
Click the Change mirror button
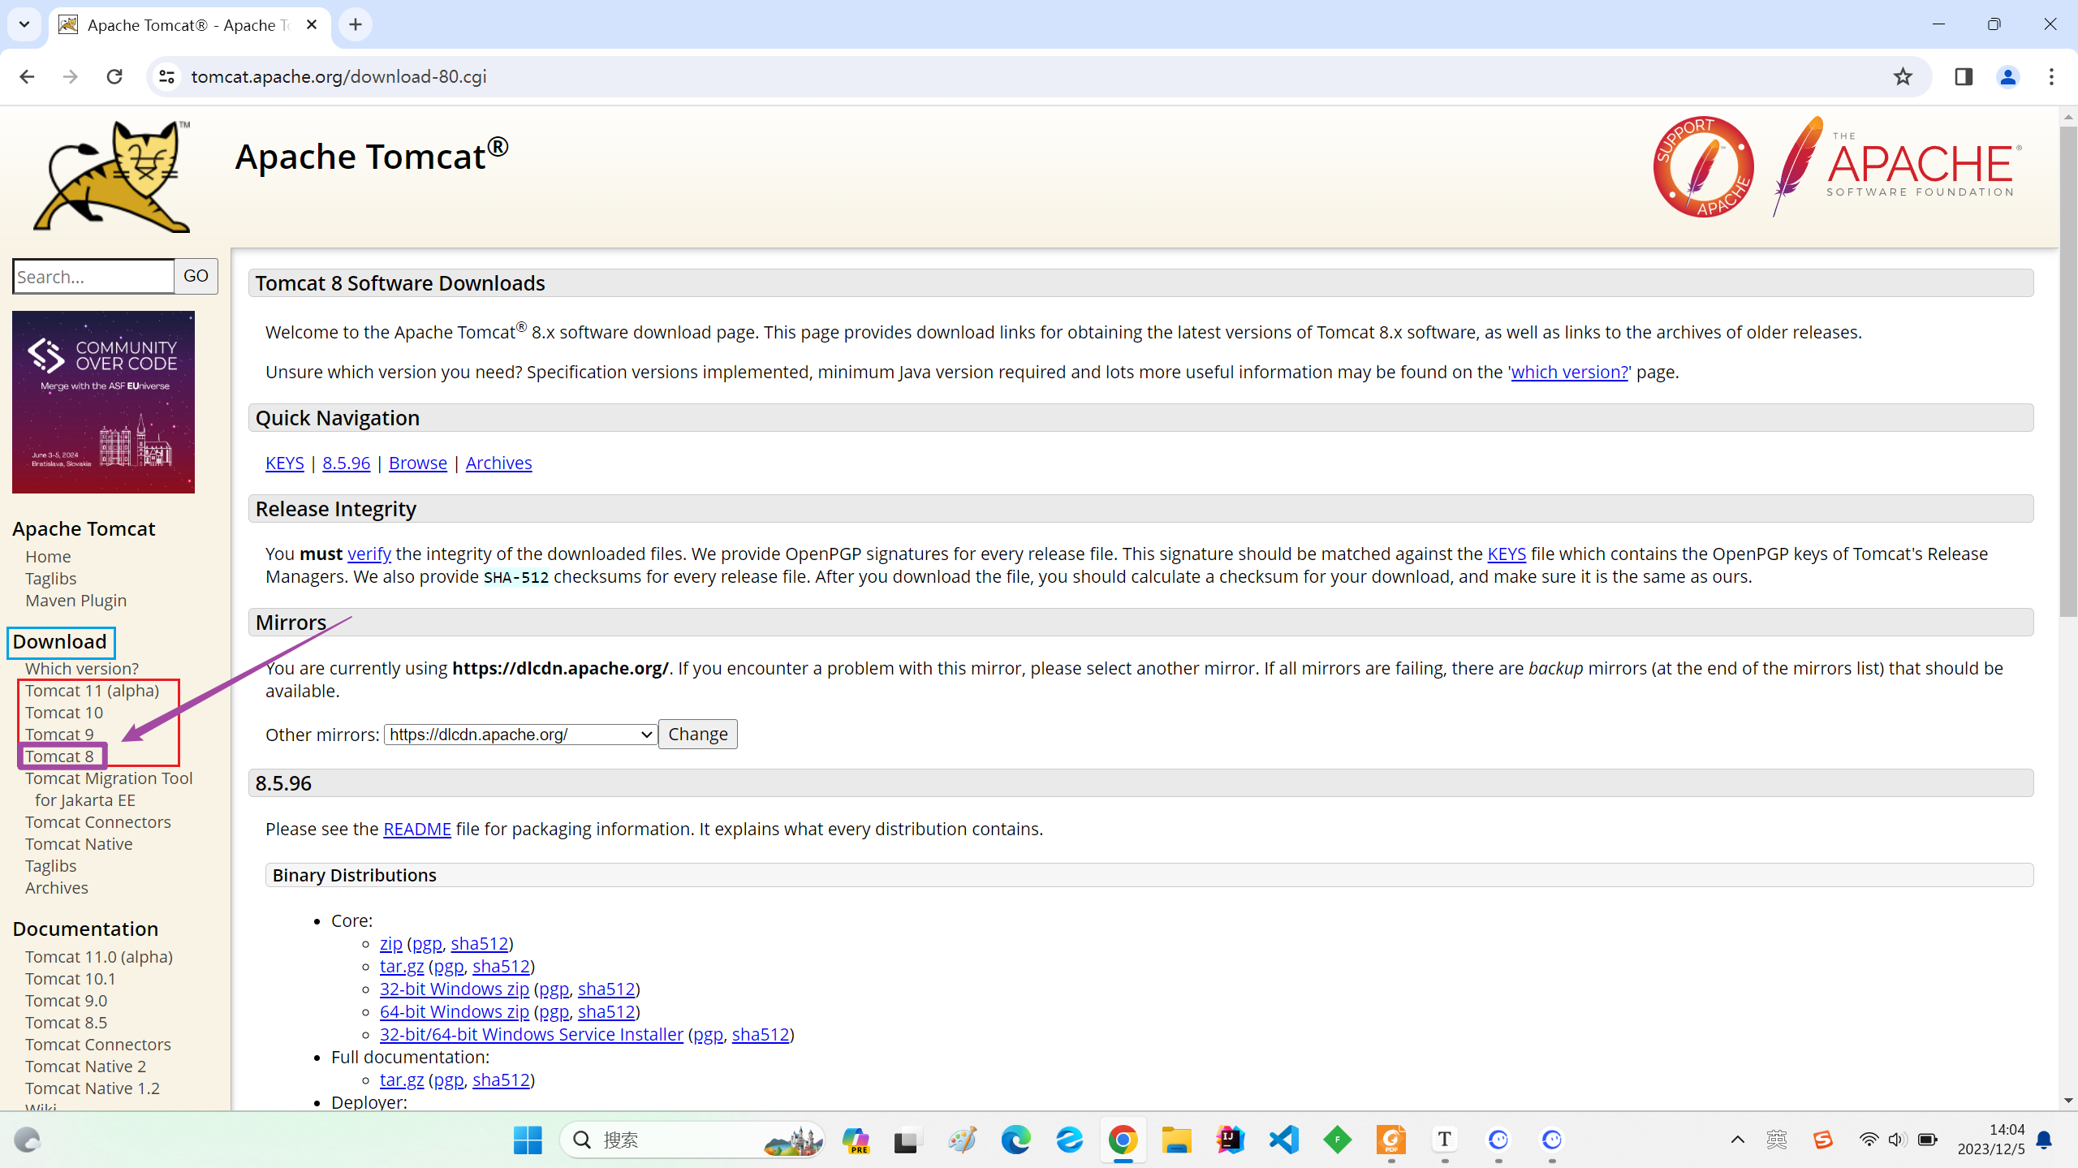point(697,734)
